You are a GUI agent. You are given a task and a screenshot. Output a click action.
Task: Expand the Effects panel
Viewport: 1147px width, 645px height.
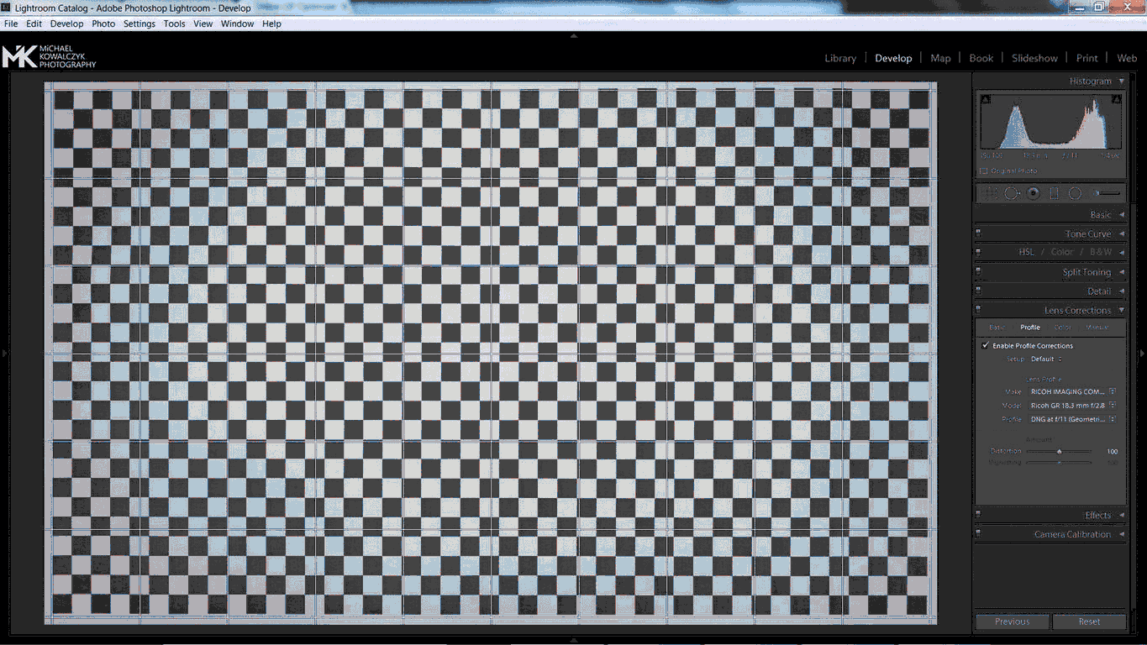coord(1121,516)
